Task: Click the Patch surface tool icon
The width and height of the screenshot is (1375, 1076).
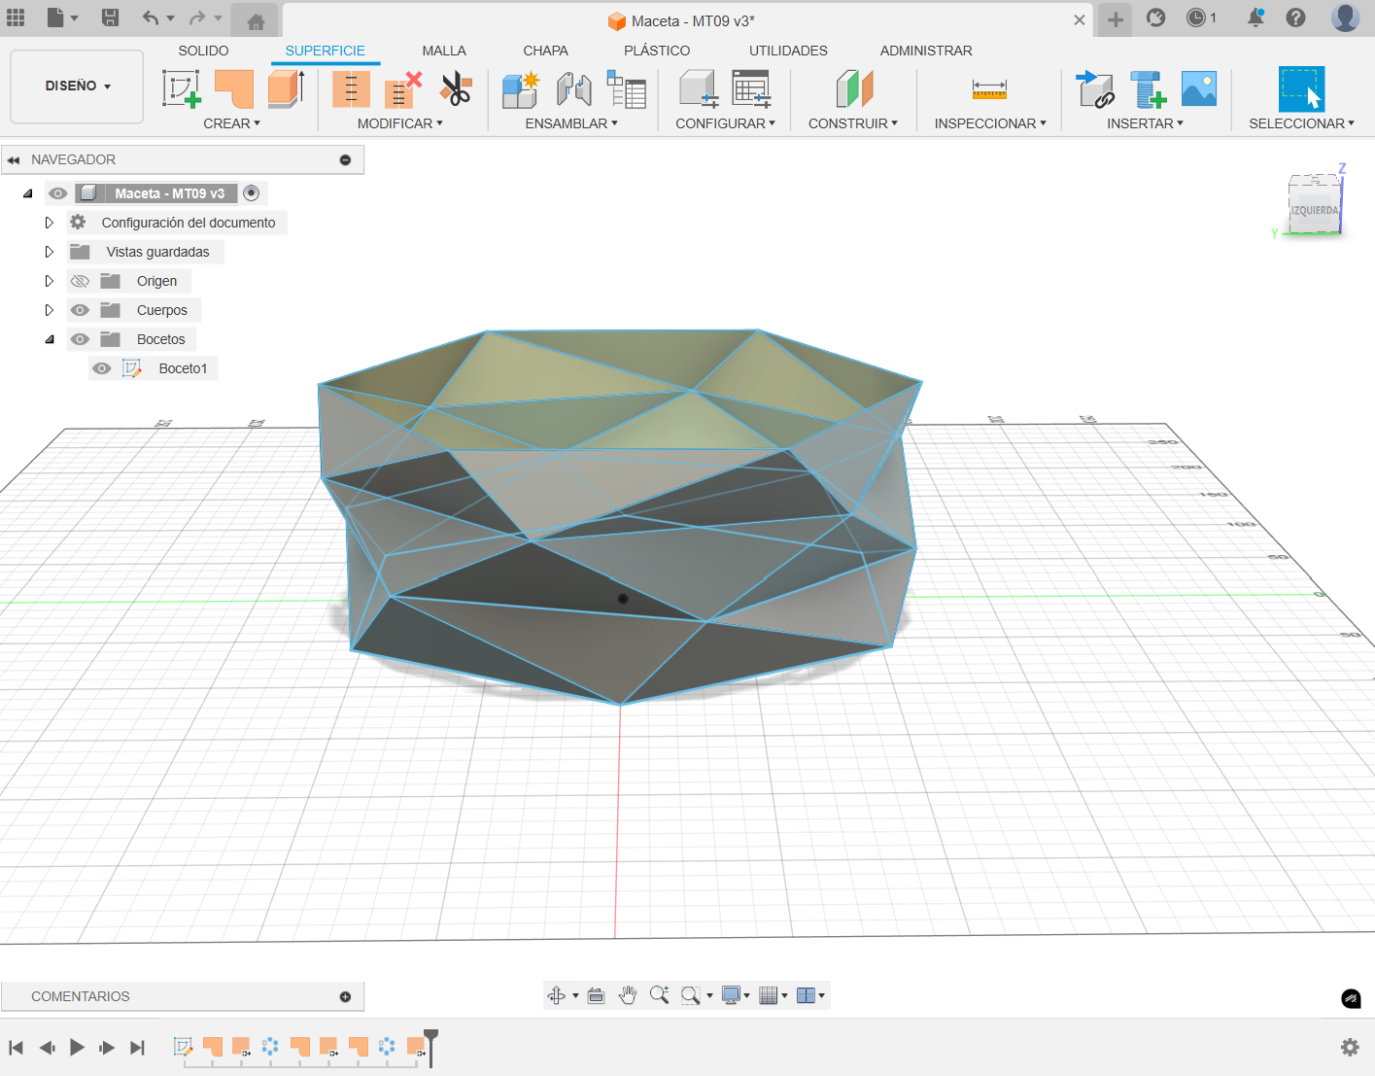Action: (234, 88)
